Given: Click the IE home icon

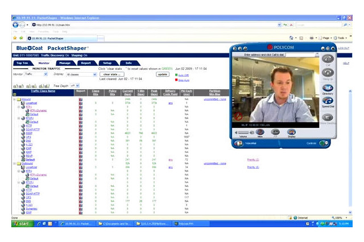Looking at the screenshot, I should click(x=291, y=38).
